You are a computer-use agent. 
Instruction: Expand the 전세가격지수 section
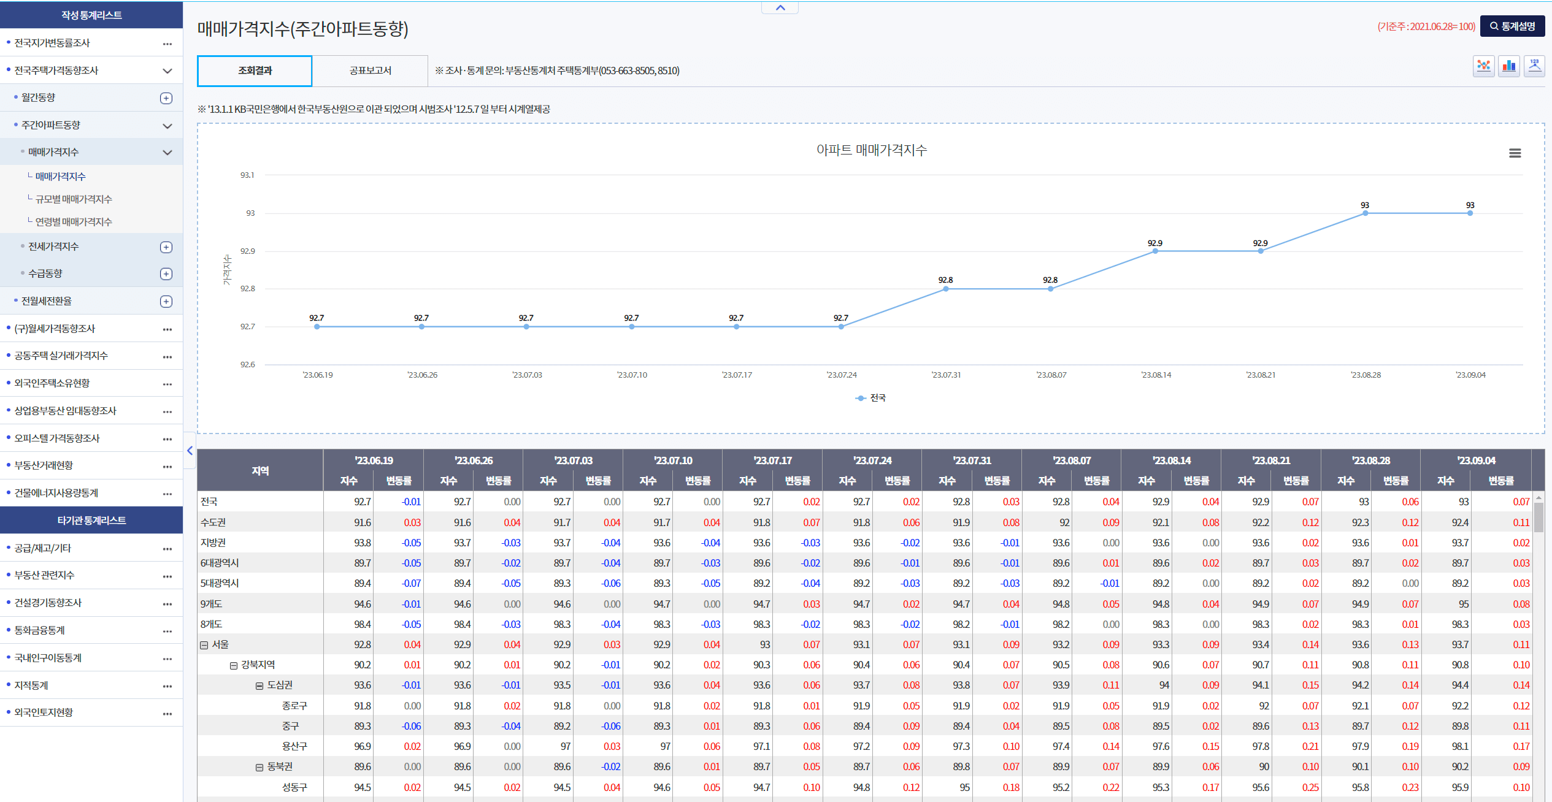166,247
